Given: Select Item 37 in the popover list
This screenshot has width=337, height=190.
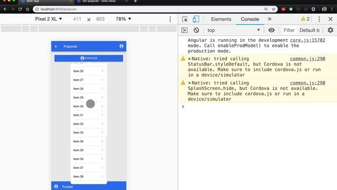Looking at the screenshot, I should coord(89,168).
